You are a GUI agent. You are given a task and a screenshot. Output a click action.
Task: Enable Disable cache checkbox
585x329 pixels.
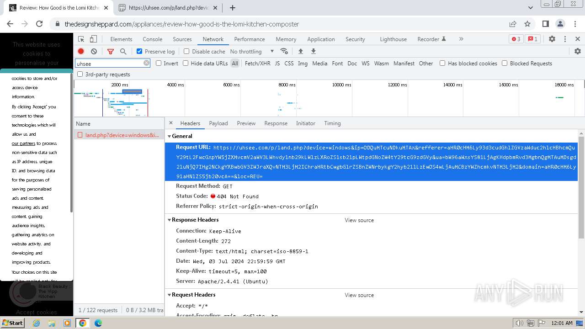[x=186, y=51]
